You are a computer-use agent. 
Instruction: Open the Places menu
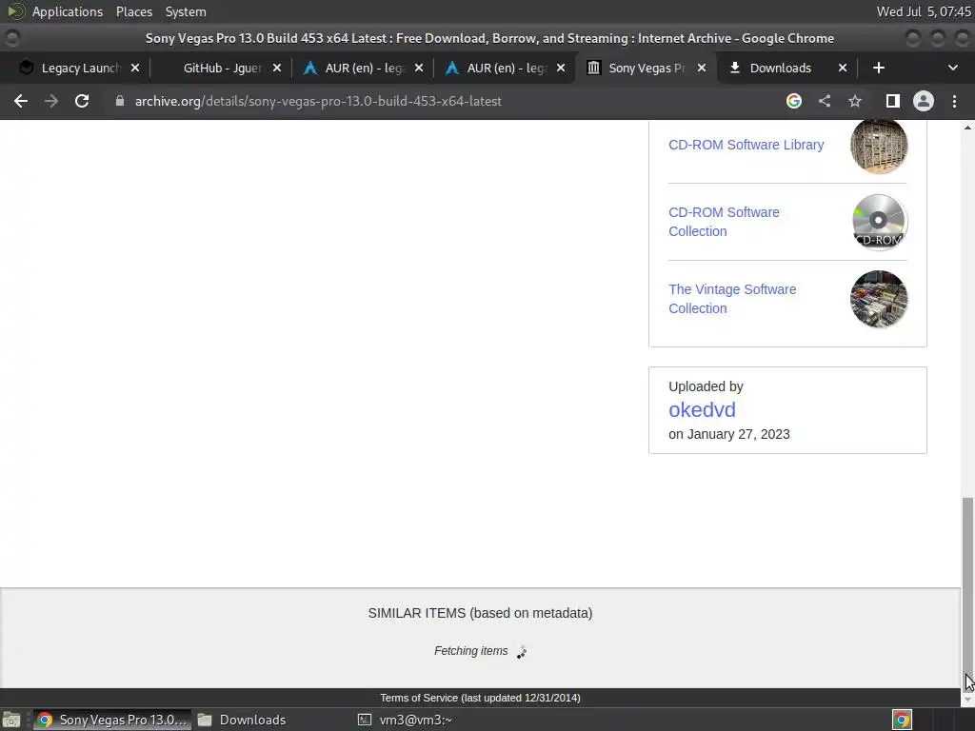pos(134,11)
